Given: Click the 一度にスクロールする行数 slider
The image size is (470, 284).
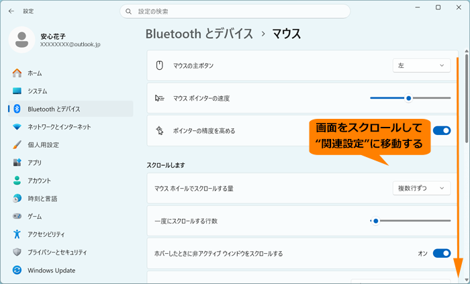Looking at the screenshot, I should pos(410,221).
